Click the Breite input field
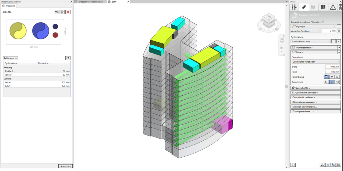Screen dimensions: 343x171 (x=332, y=67)
